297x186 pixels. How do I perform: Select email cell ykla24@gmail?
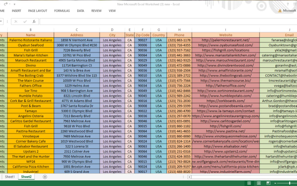(x=278, y=50)
